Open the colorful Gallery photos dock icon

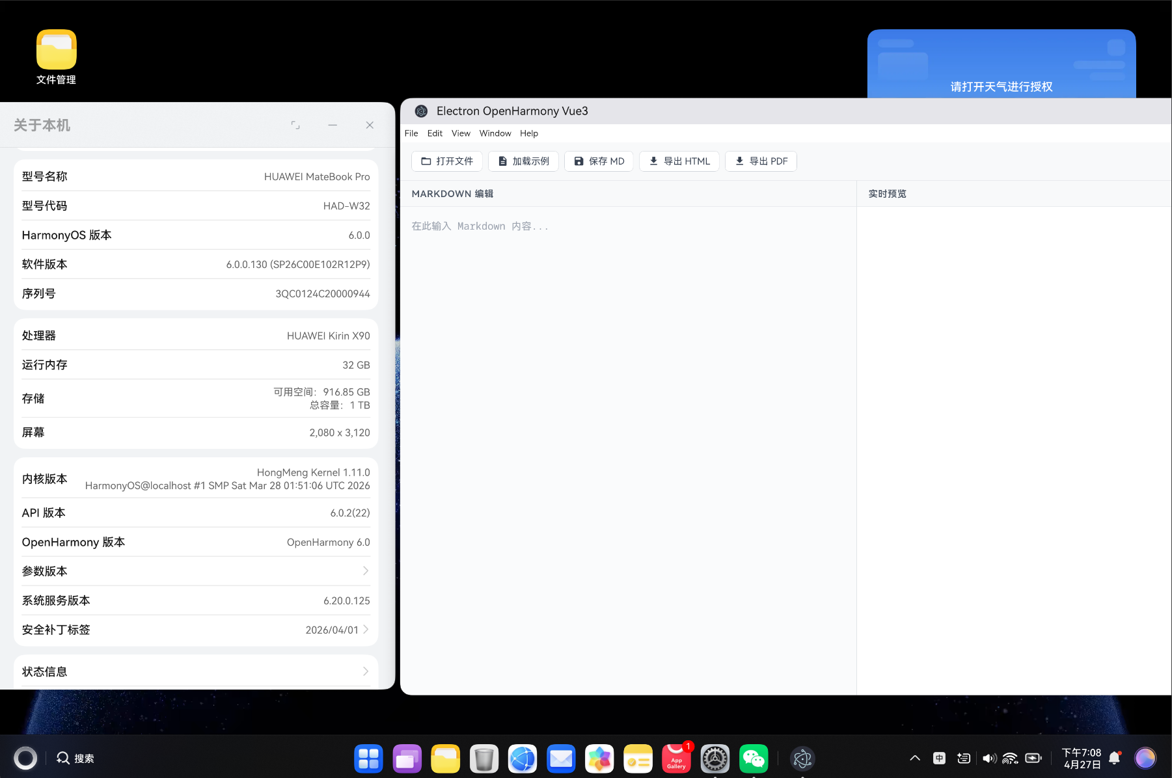tap(599, 758)
